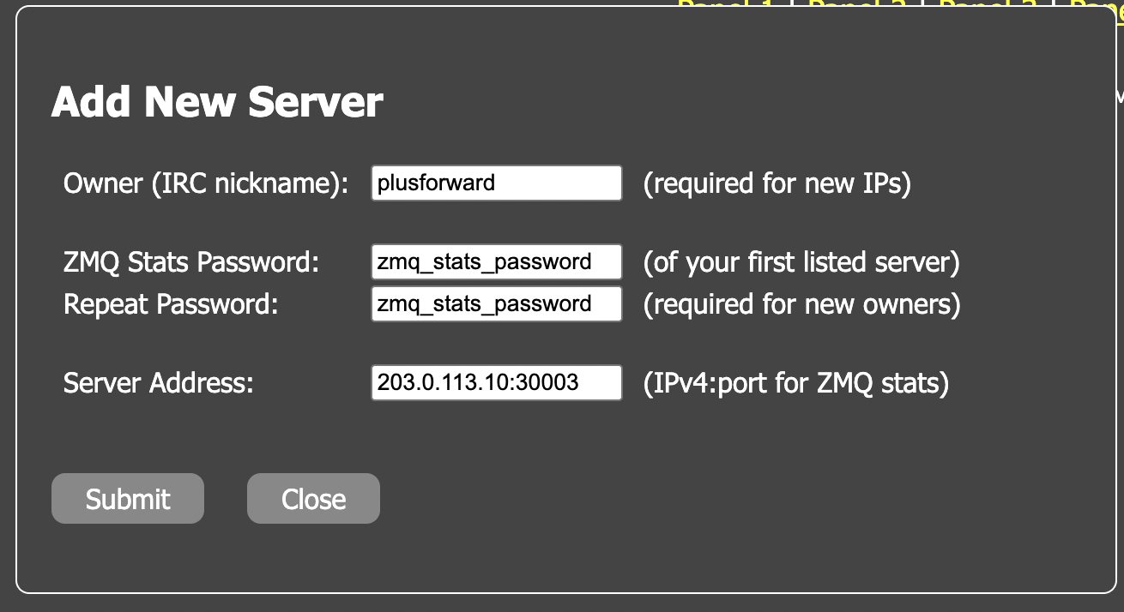Open the Panel 3 link at top
Screen dimensions: 1124x612
coord(989,3)
